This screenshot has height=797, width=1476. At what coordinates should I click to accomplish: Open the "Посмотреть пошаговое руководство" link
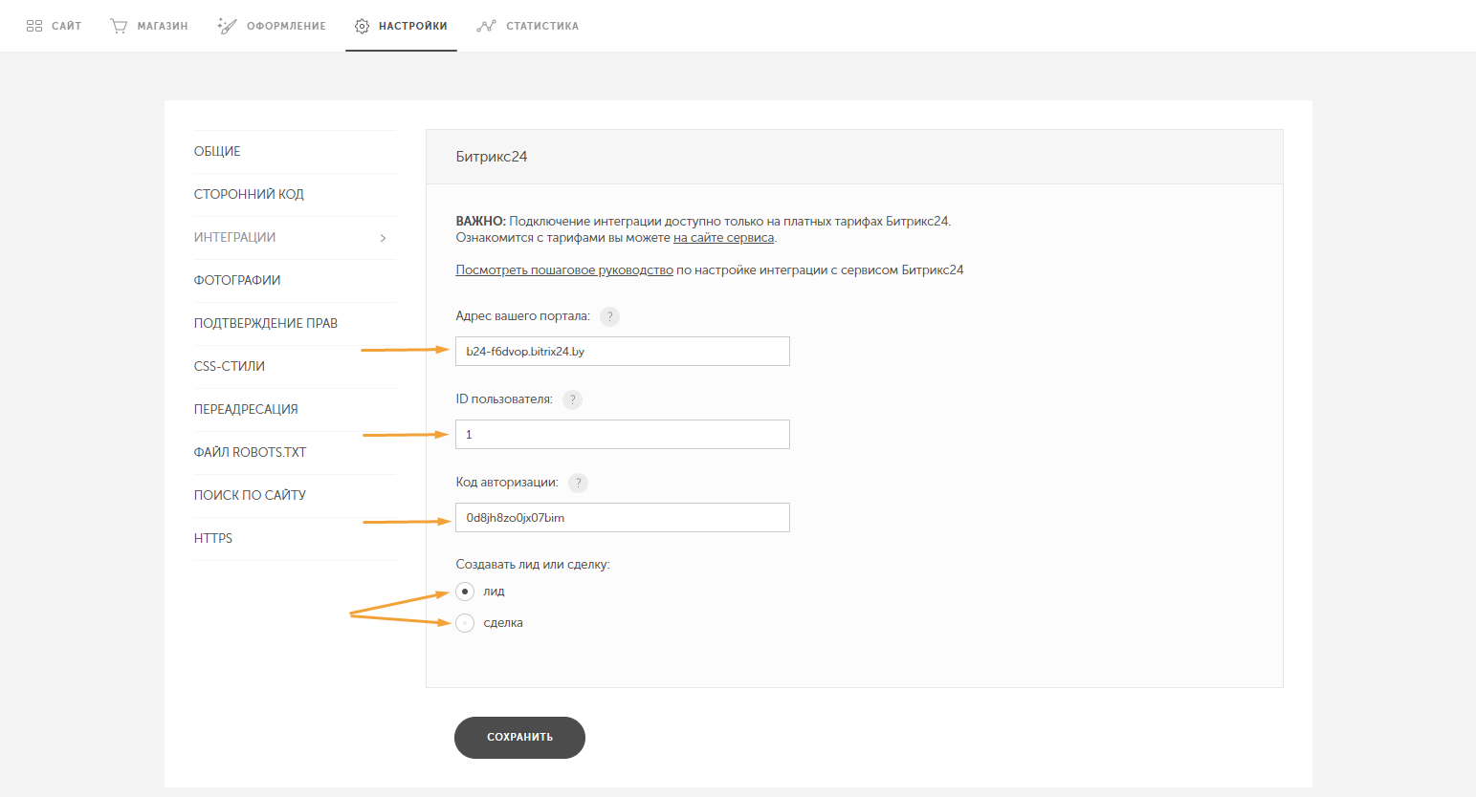tap(564, 270)
